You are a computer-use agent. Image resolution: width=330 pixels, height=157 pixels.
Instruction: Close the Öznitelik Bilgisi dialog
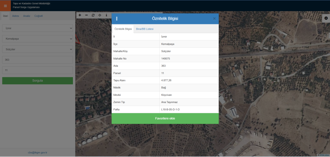[214, 19]
